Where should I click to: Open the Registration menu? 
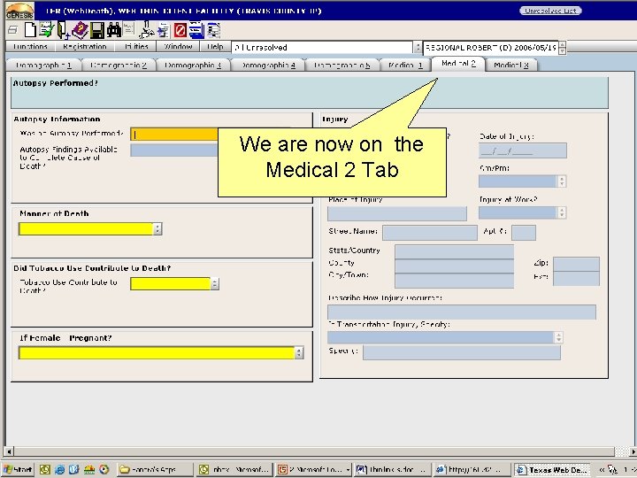(85, 47)
